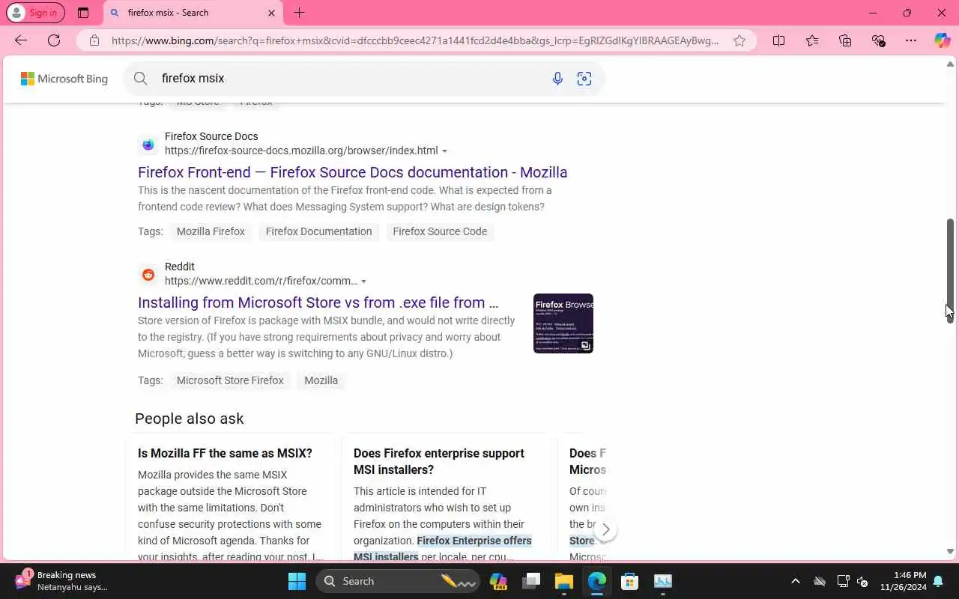Expand dropdown next to reddit.com URL

tap(363, 282)
